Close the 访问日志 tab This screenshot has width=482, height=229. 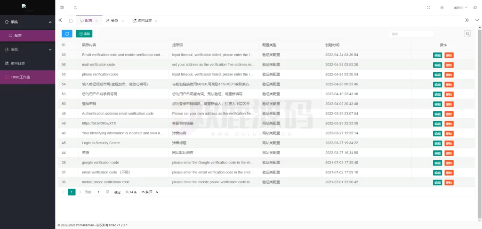156,21
